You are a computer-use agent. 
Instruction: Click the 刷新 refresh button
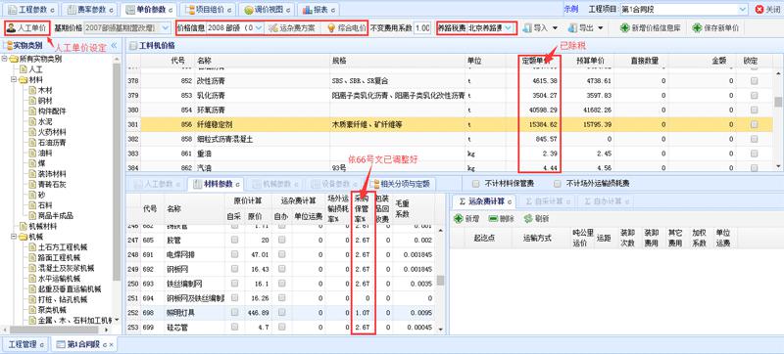[536, 218]
